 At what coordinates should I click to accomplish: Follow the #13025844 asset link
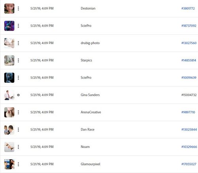[x=189, y=130]
